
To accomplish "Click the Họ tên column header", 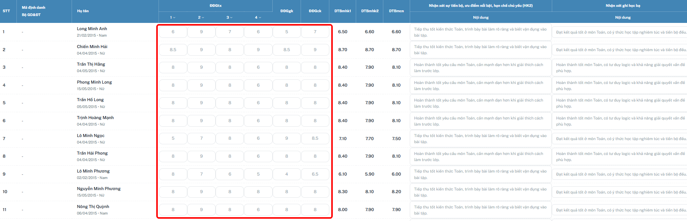I will (83, 11).
